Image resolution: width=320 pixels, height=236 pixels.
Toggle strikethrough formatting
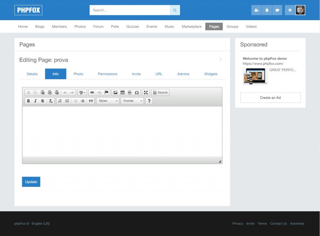tap(42, 101)
